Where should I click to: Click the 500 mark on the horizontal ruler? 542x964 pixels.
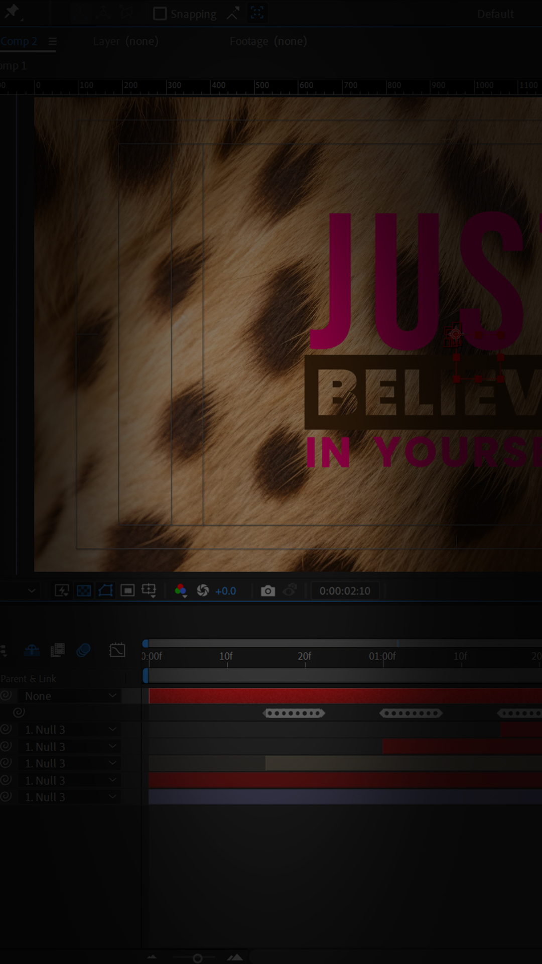click(262, 85)
